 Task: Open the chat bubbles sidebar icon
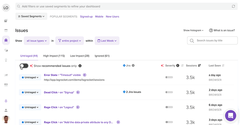pos(6,50)
